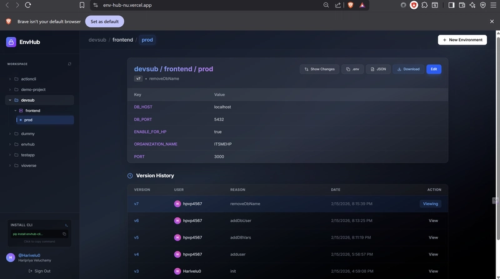Create a New Environment
The height and width of the screenshot is (279, 500).
[x=462, y=40]
